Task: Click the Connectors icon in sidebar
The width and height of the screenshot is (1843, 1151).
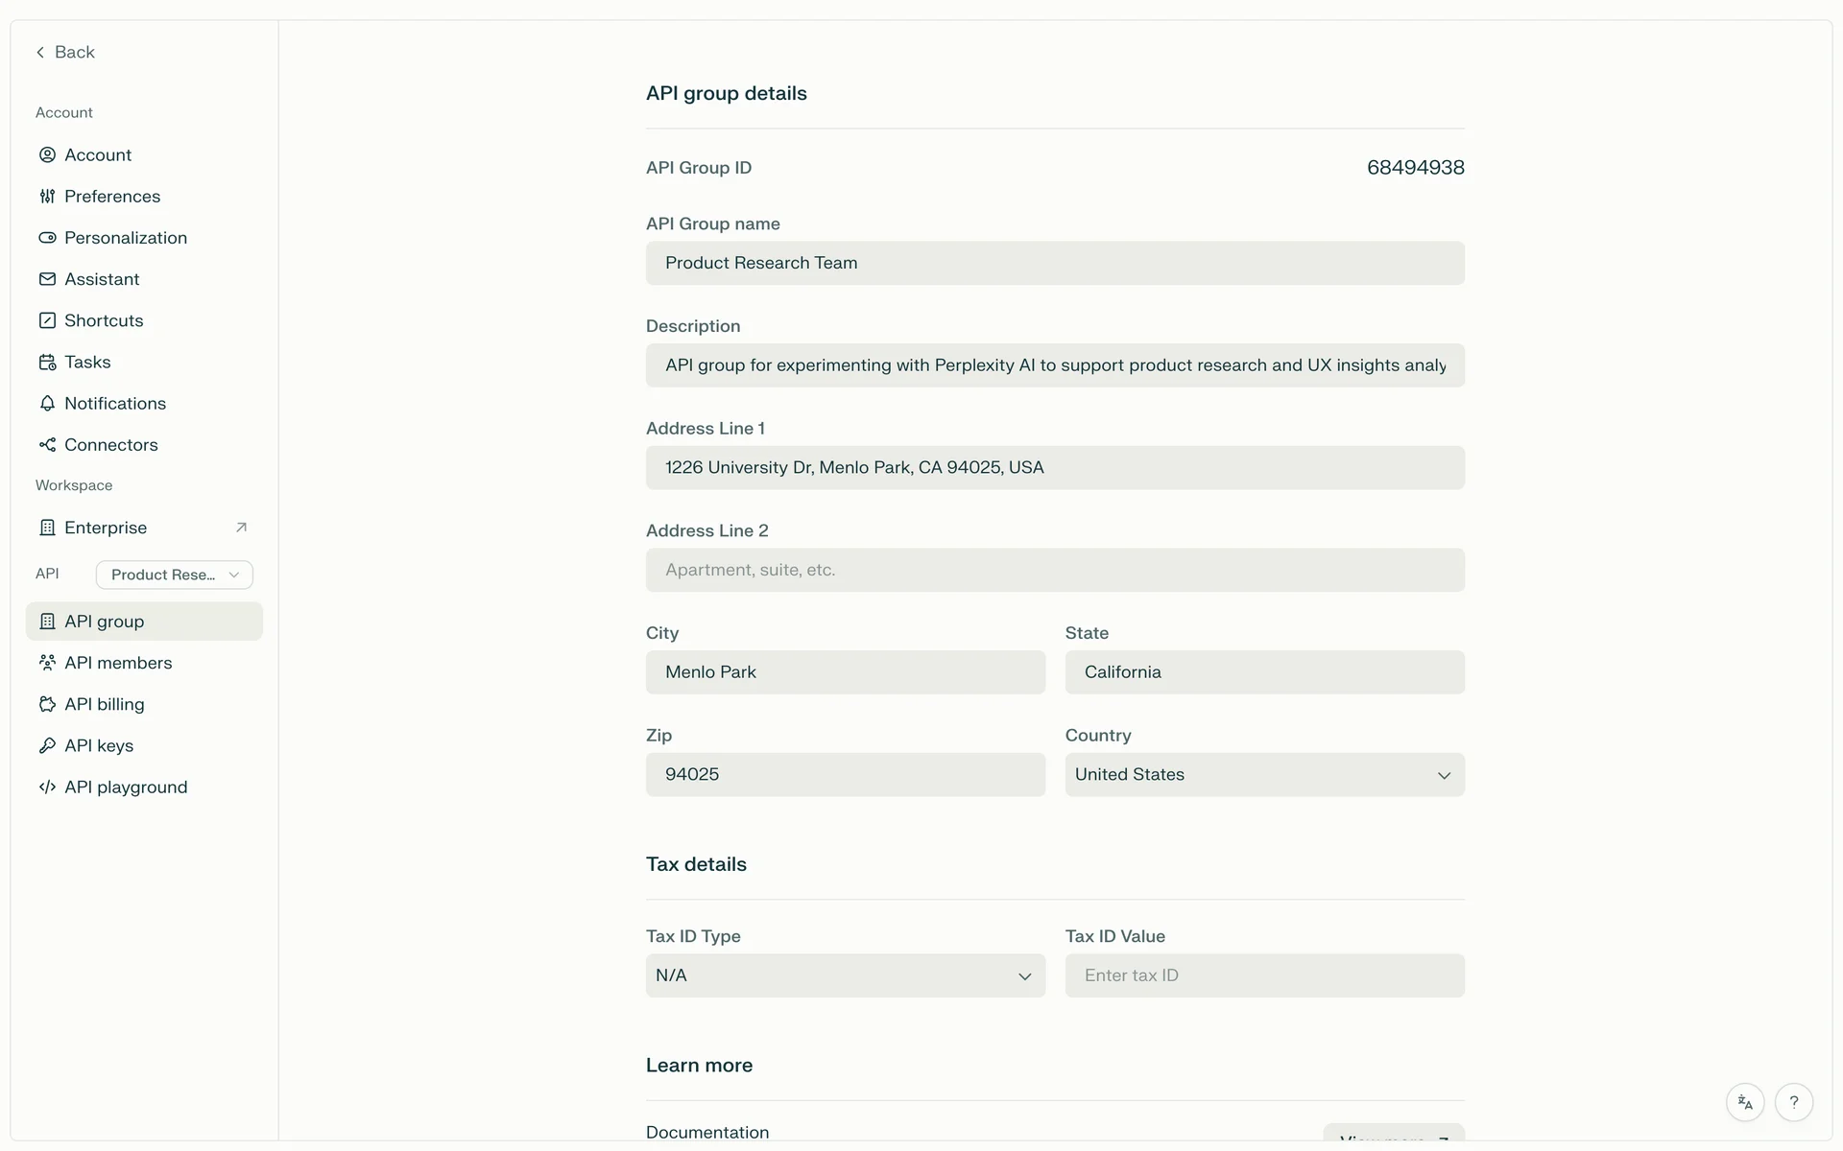Action: (x=47, y=445)
